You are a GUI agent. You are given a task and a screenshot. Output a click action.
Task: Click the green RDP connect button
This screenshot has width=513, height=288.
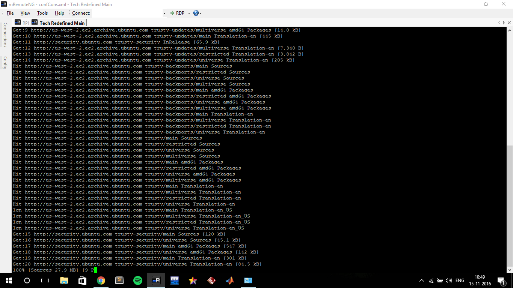pos(177,13)
